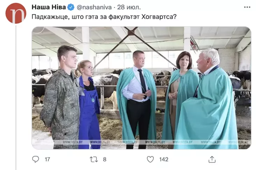Open the Наша Ніва display name link

[49, 7]
